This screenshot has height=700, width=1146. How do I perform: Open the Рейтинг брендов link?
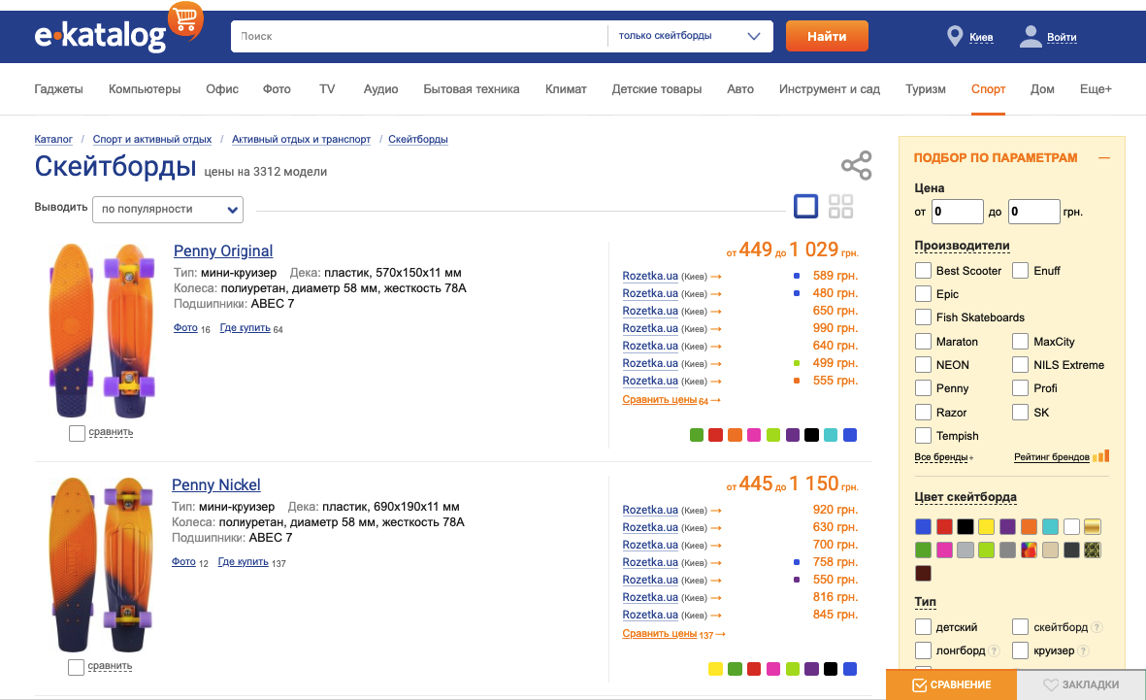[1051, 457]
